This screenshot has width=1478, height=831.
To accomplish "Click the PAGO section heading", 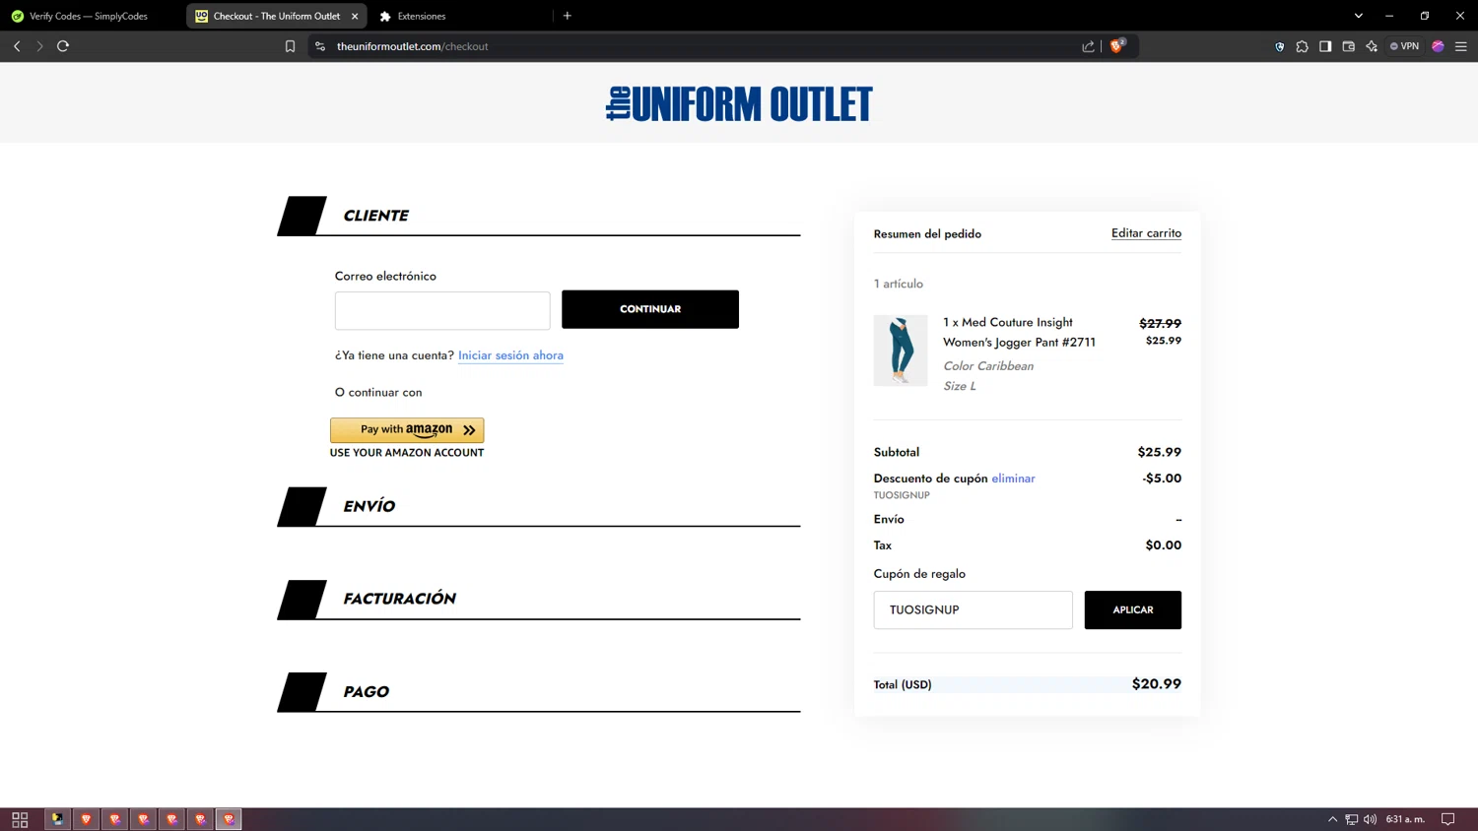I will pyautogui.click(x=366, y=692).
